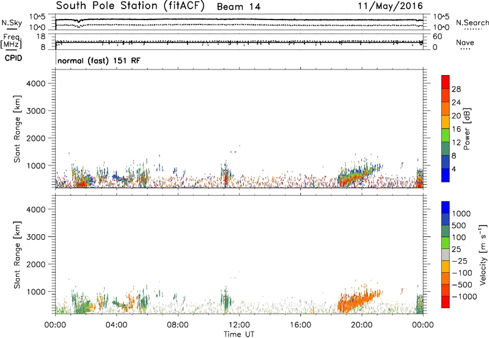The image size is (489, 338).
Task: Click the bright blue bottom segment of Power color bar
Action: pyautogui.click(x=446, y=175)
